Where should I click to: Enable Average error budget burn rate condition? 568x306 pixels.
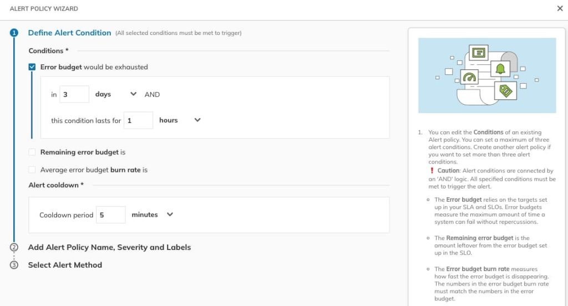click(32, 170)
